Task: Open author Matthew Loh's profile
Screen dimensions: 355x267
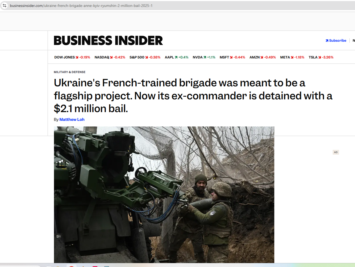Action: pyautogui.click(x=72, y=120)
